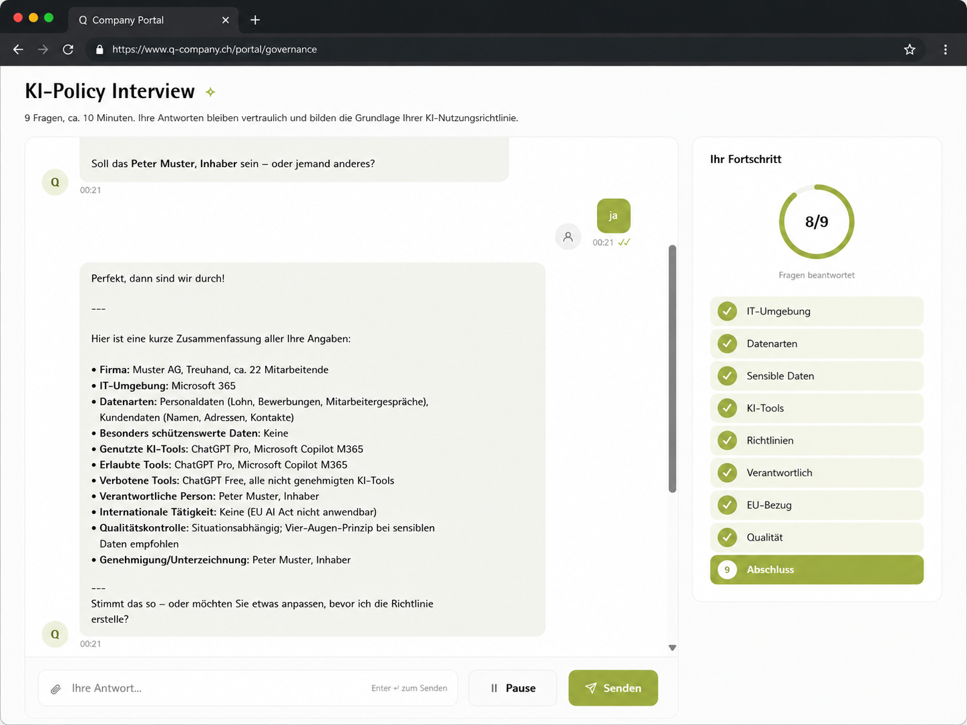
Task: Click the scroll-down arrow of the chat
Action: click(672, 648)
